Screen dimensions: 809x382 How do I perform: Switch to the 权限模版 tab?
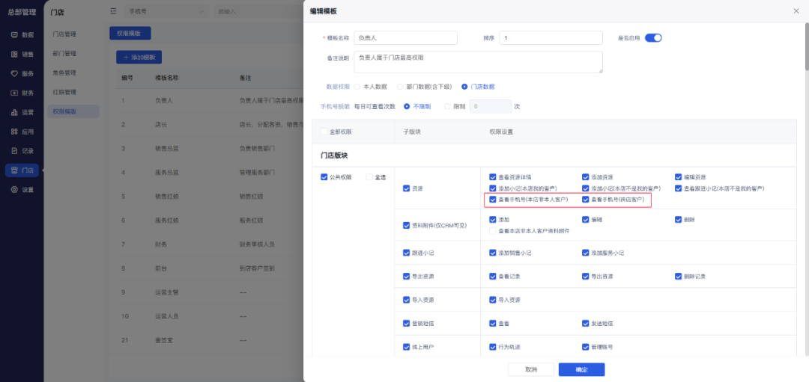(x=130, y=34)
